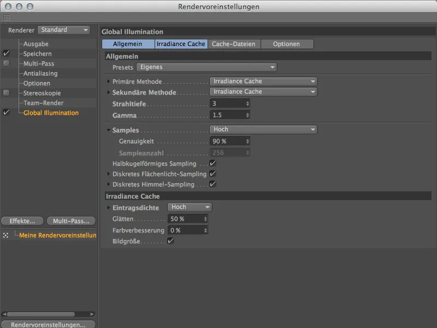Click the Glätten stepper arrows

pyautogui.click(x=205, y=219)
